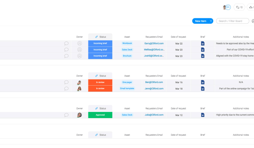Change In review status in One-pager row
The width and height of the screenshot is (254, 148).
click(x=100, y=82)
